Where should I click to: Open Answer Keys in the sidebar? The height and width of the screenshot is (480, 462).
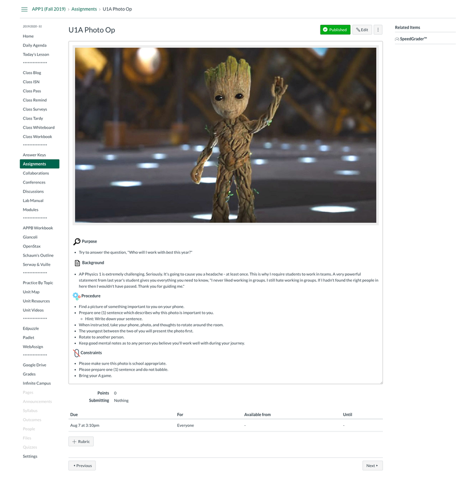point(34,155)
